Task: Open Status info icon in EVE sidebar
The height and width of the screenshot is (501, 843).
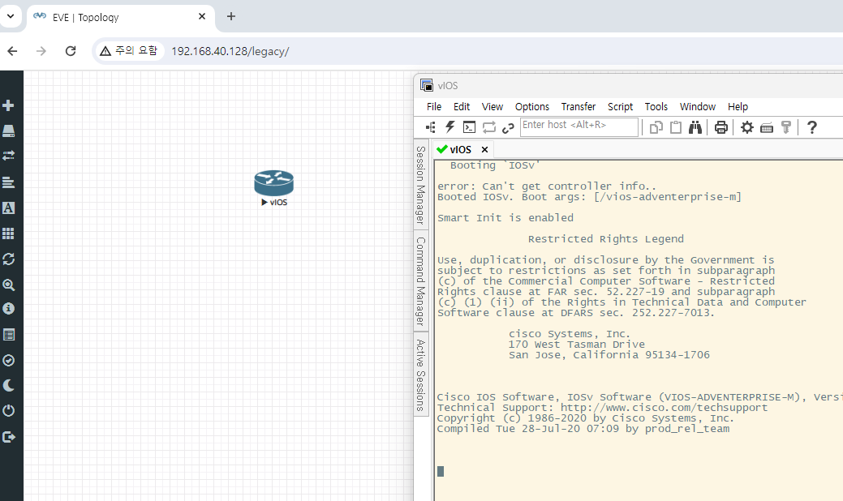Action: click(x=8, y=309)
